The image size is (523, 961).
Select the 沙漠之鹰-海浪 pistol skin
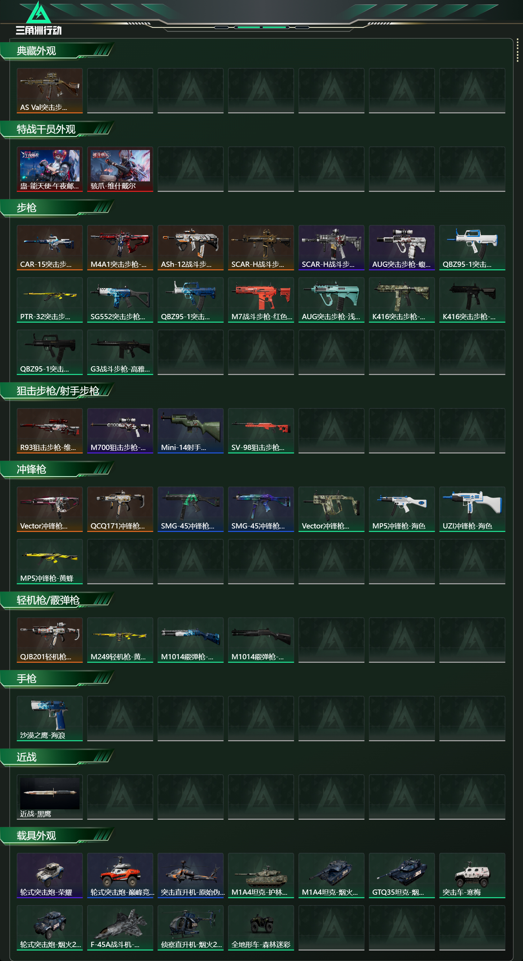[x=50, y=718]
